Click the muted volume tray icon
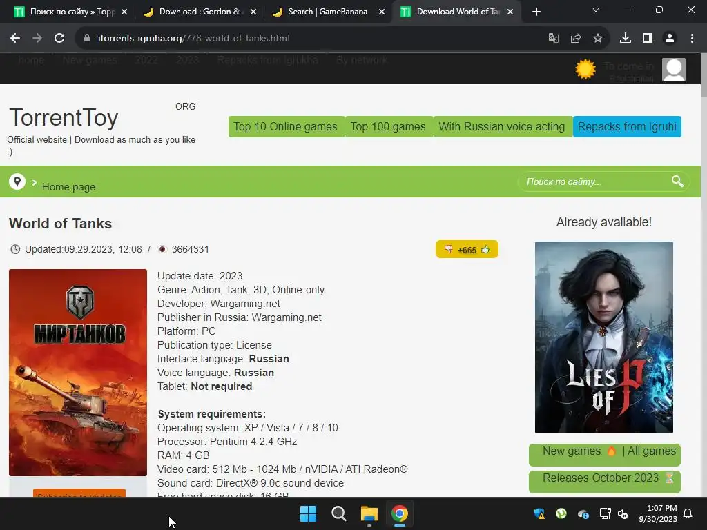 (623, 513)
